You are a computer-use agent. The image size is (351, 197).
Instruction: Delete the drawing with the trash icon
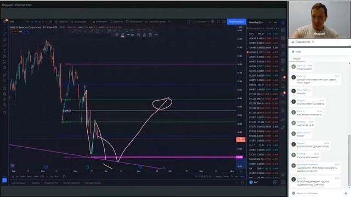point(150,35)
